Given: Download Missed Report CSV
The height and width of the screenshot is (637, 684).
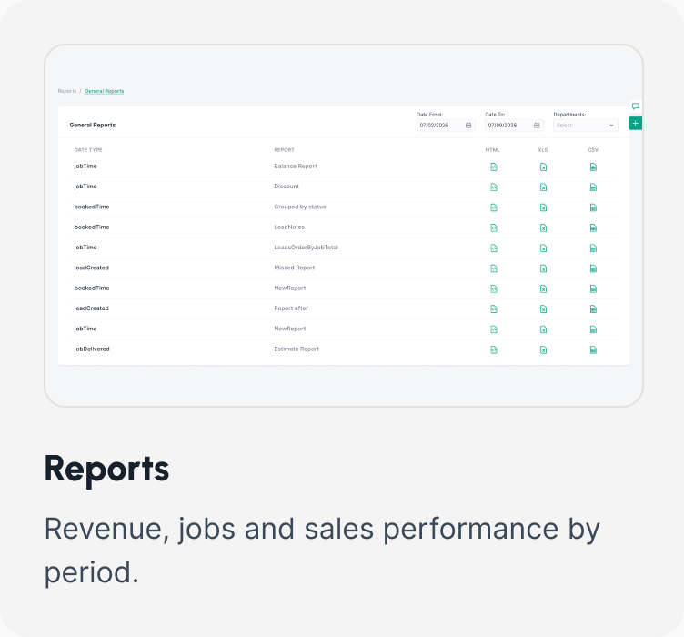Looking at the screenshot, I should (593, 268).
